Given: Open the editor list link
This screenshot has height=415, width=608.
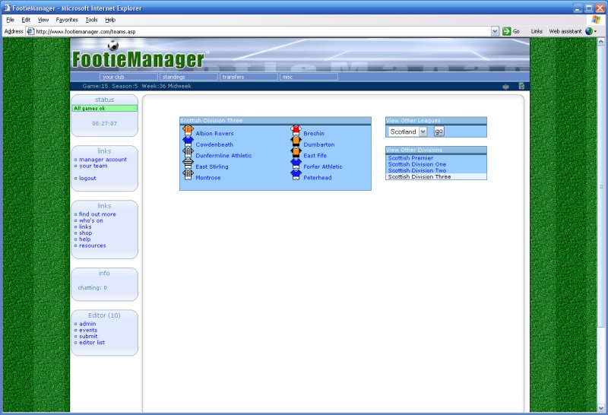Looking at the screenshot, I should [92, 343].
